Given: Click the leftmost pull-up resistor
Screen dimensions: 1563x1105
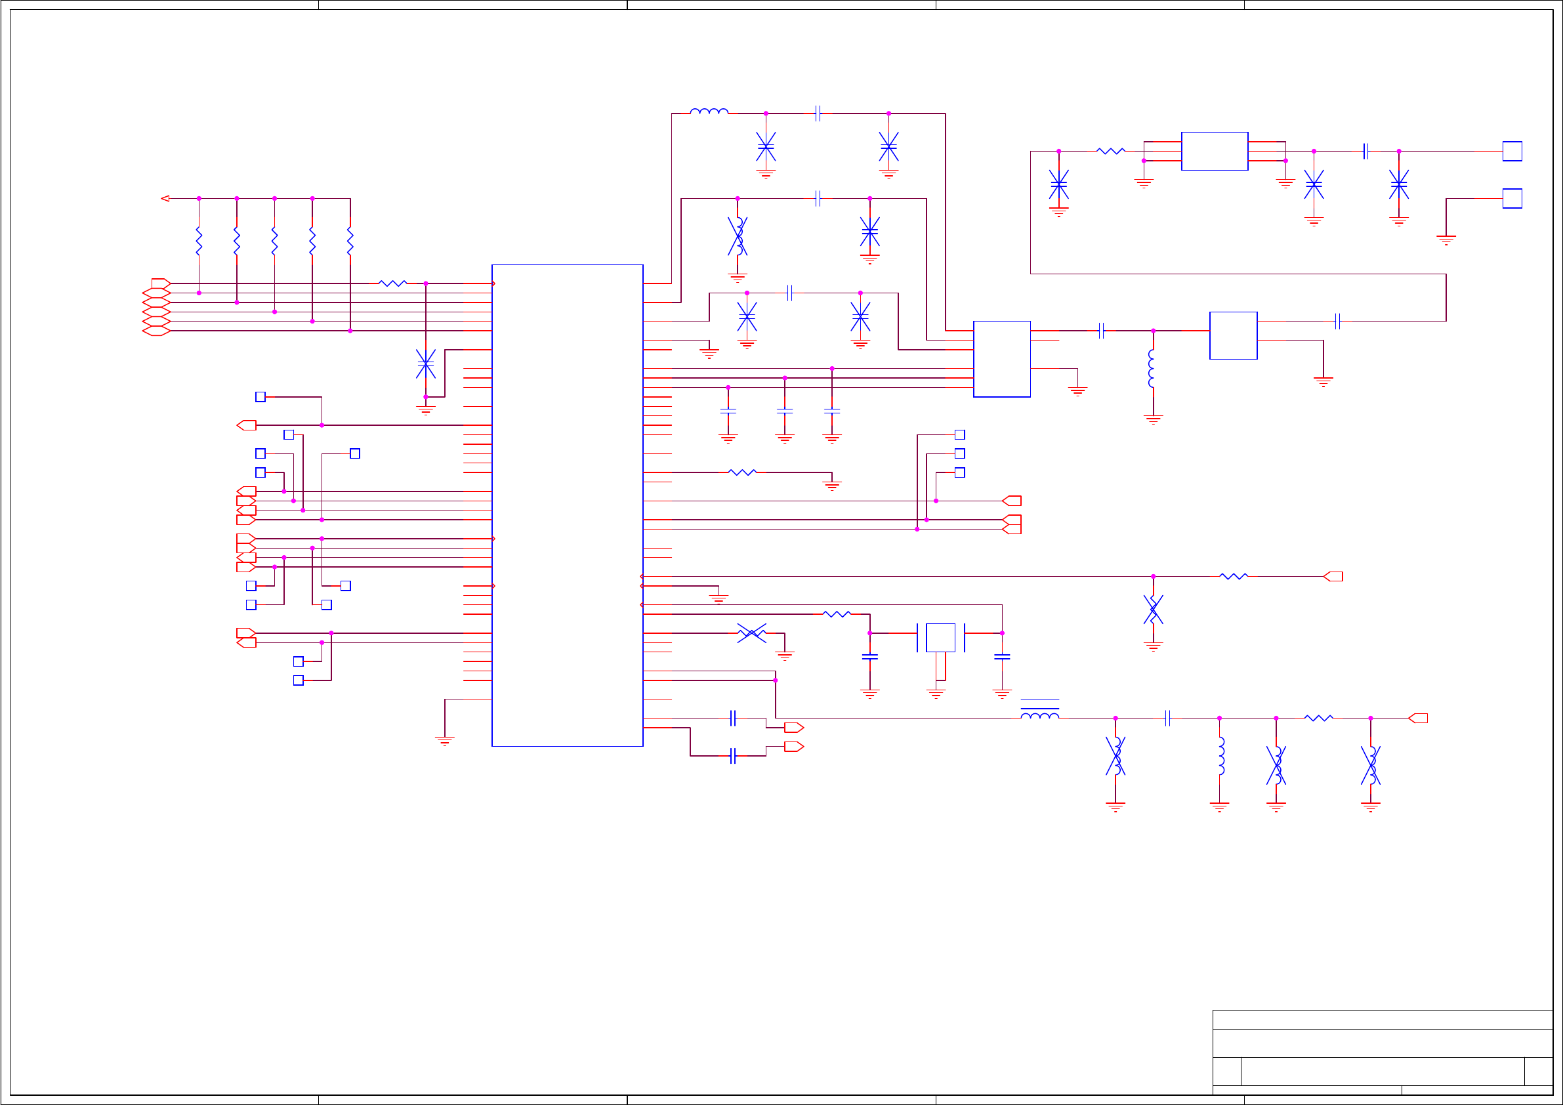Looking at the screenshot, I should [199, 241].
